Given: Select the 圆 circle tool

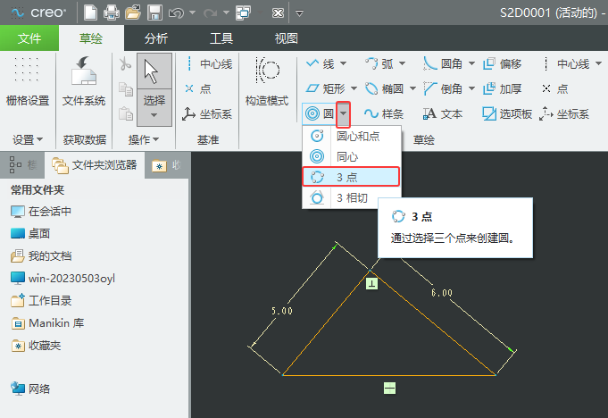Looking at the screenshot, I should [320, 114].
